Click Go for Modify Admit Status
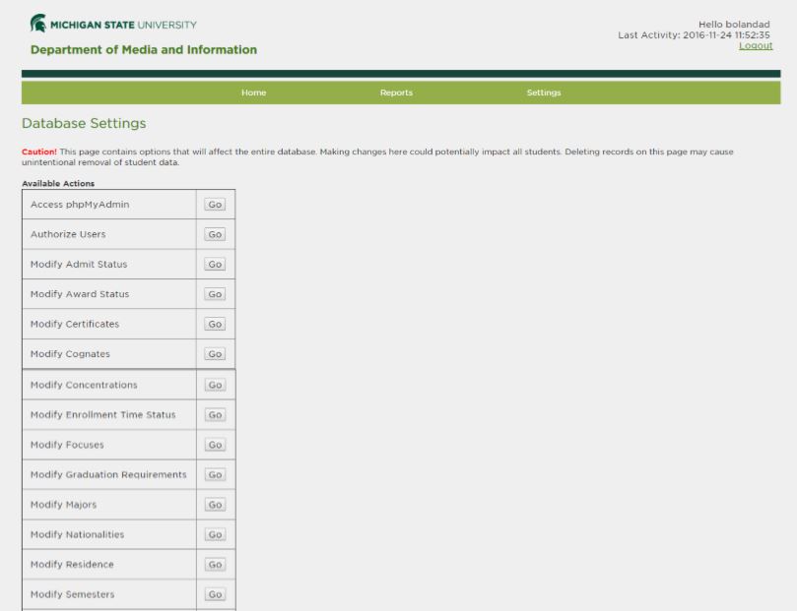Image resolution: width=797 pixels, height=611 pixels. pyautogui.click(x=215, y=264)
